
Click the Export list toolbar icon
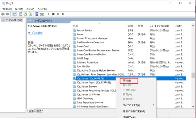(31, 14)
